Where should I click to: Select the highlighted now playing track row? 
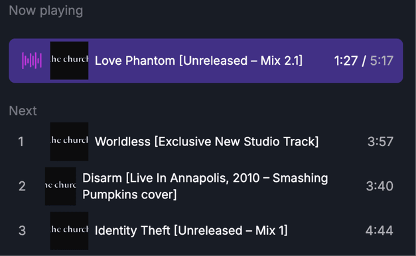tap(206, 61)
